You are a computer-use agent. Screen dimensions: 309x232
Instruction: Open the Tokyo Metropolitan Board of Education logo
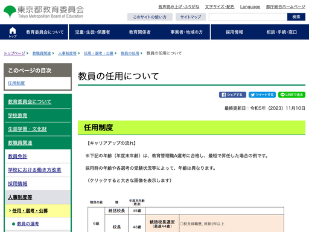coord(43,11)
